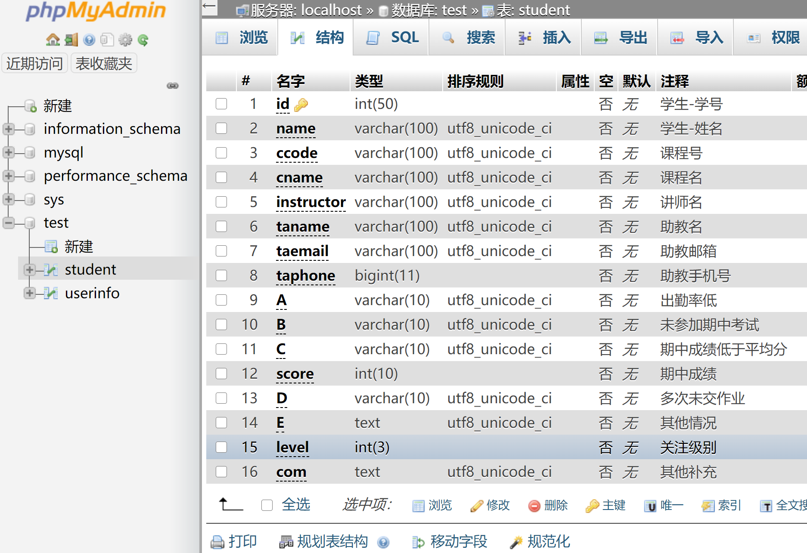Expand the mysql database node
Screen dimensions: 807x553
click(8, 152)
